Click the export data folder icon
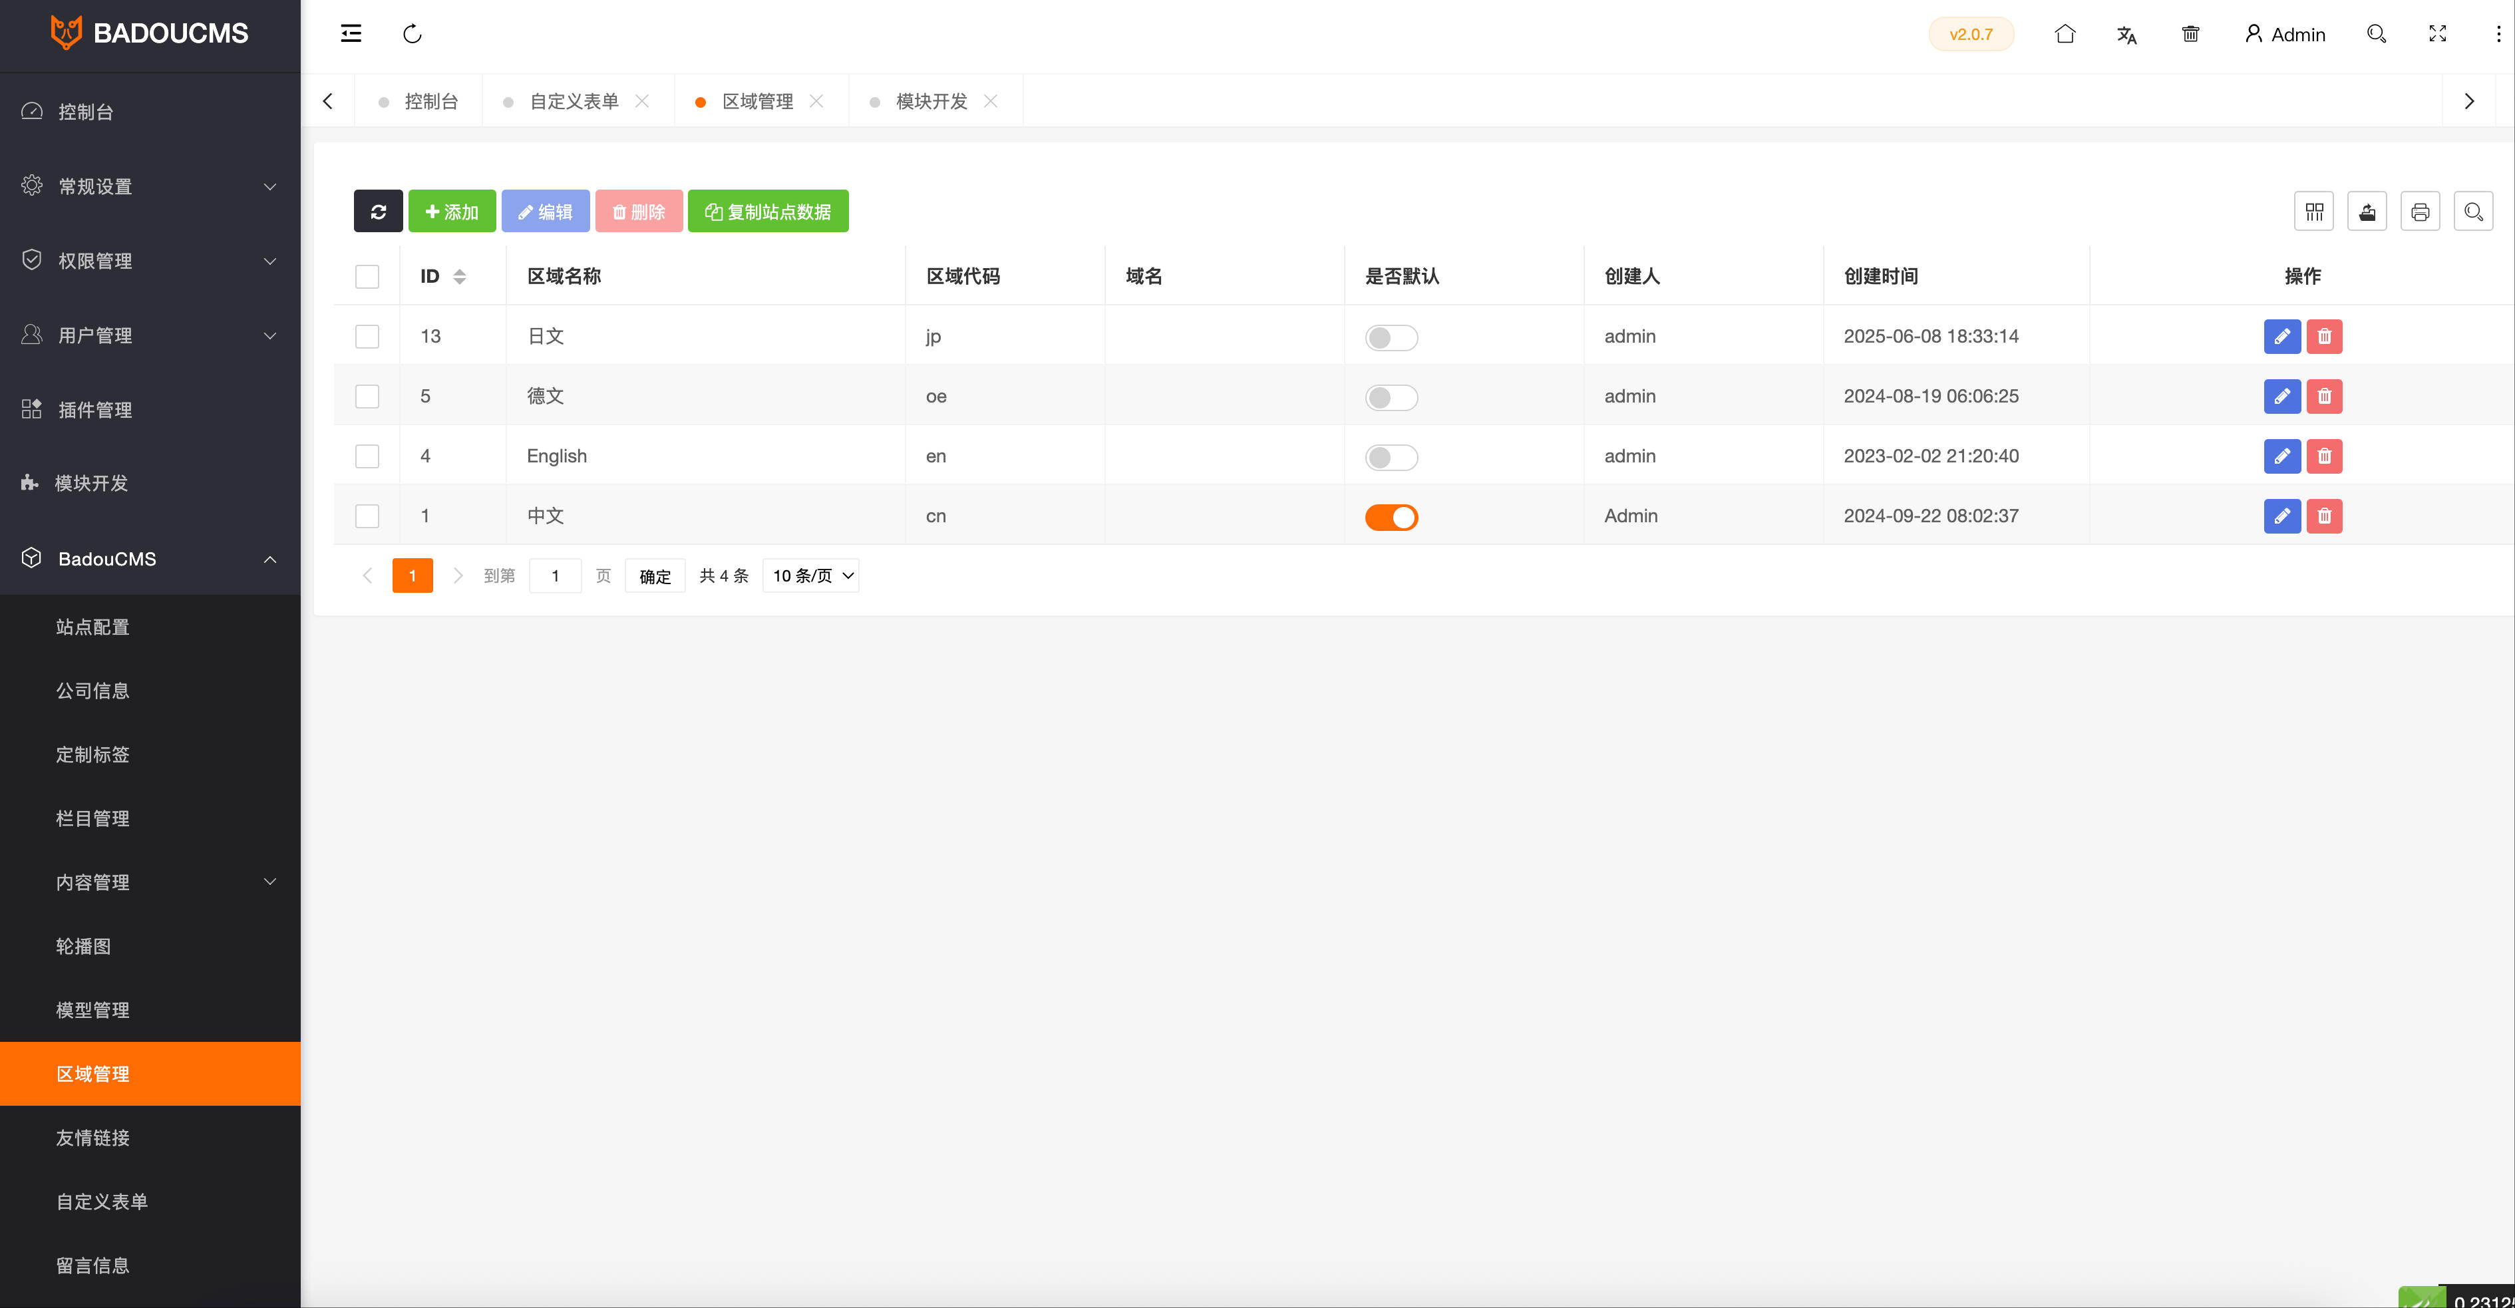Viewport: 2515px width, 1308px height. 2367,211
